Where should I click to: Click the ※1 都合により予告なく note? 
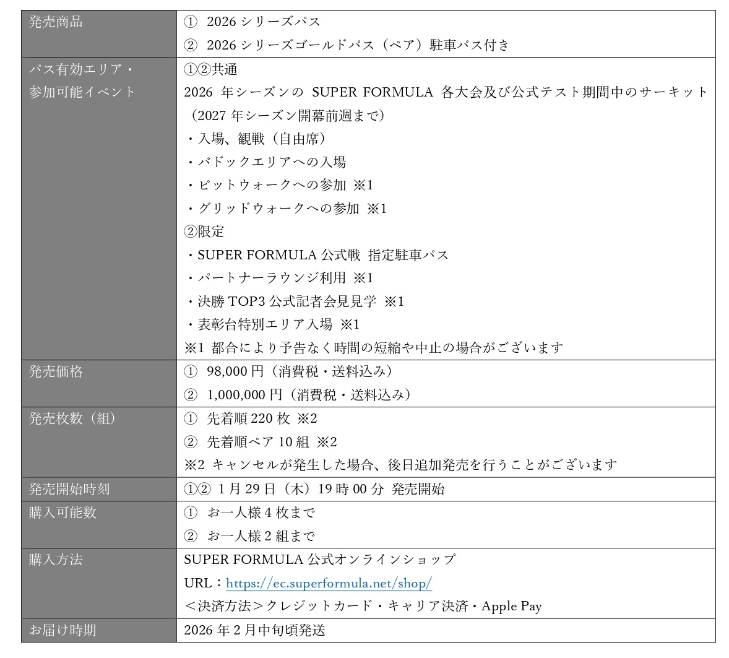pos(374,348)
